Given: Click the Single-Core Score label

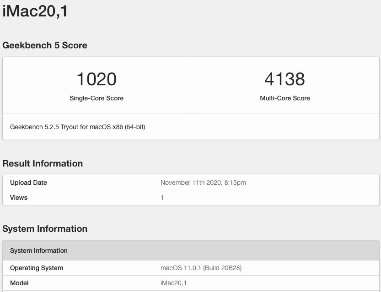Looking at the screenshot, I should coord(97,98).
